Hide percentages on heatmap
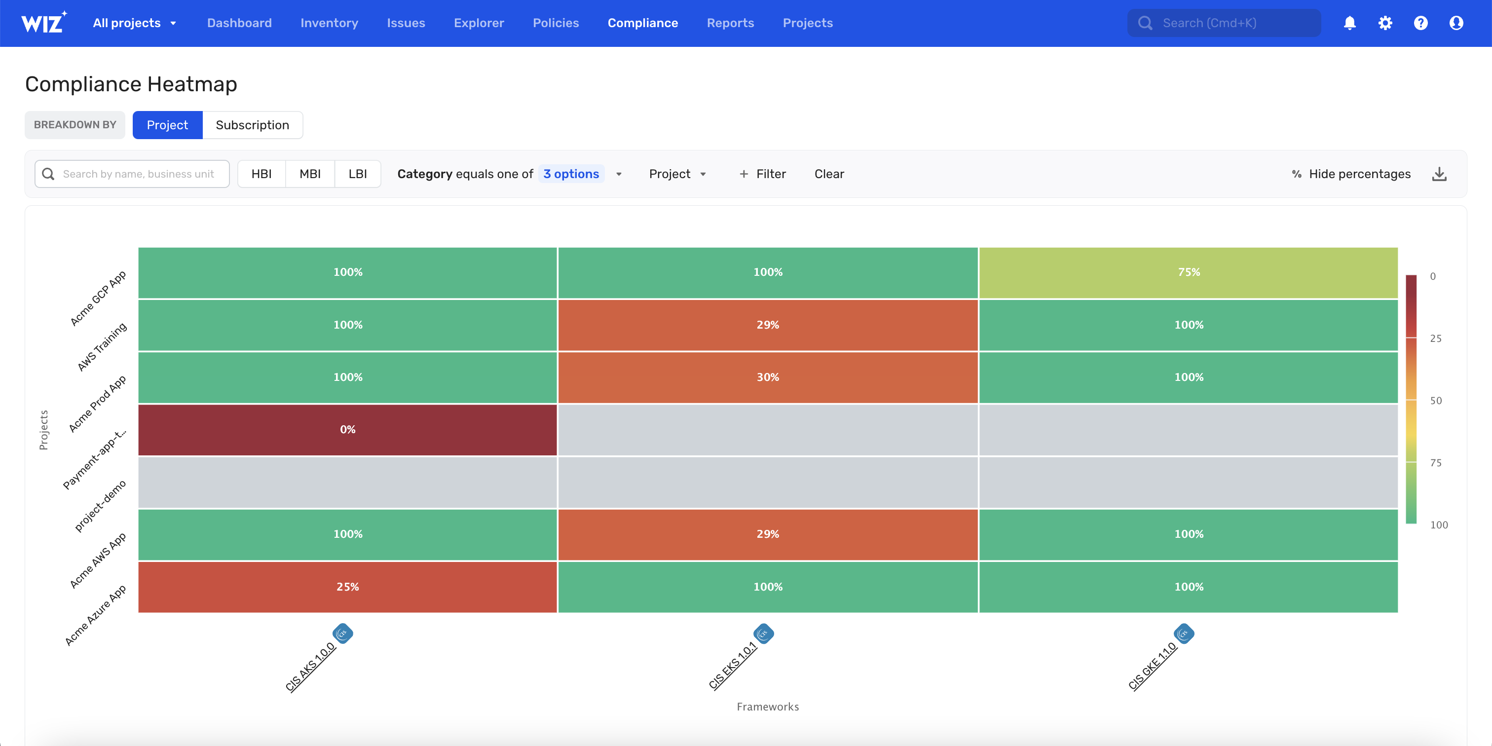The image size is (1492, 746). tap(1351, 174)
